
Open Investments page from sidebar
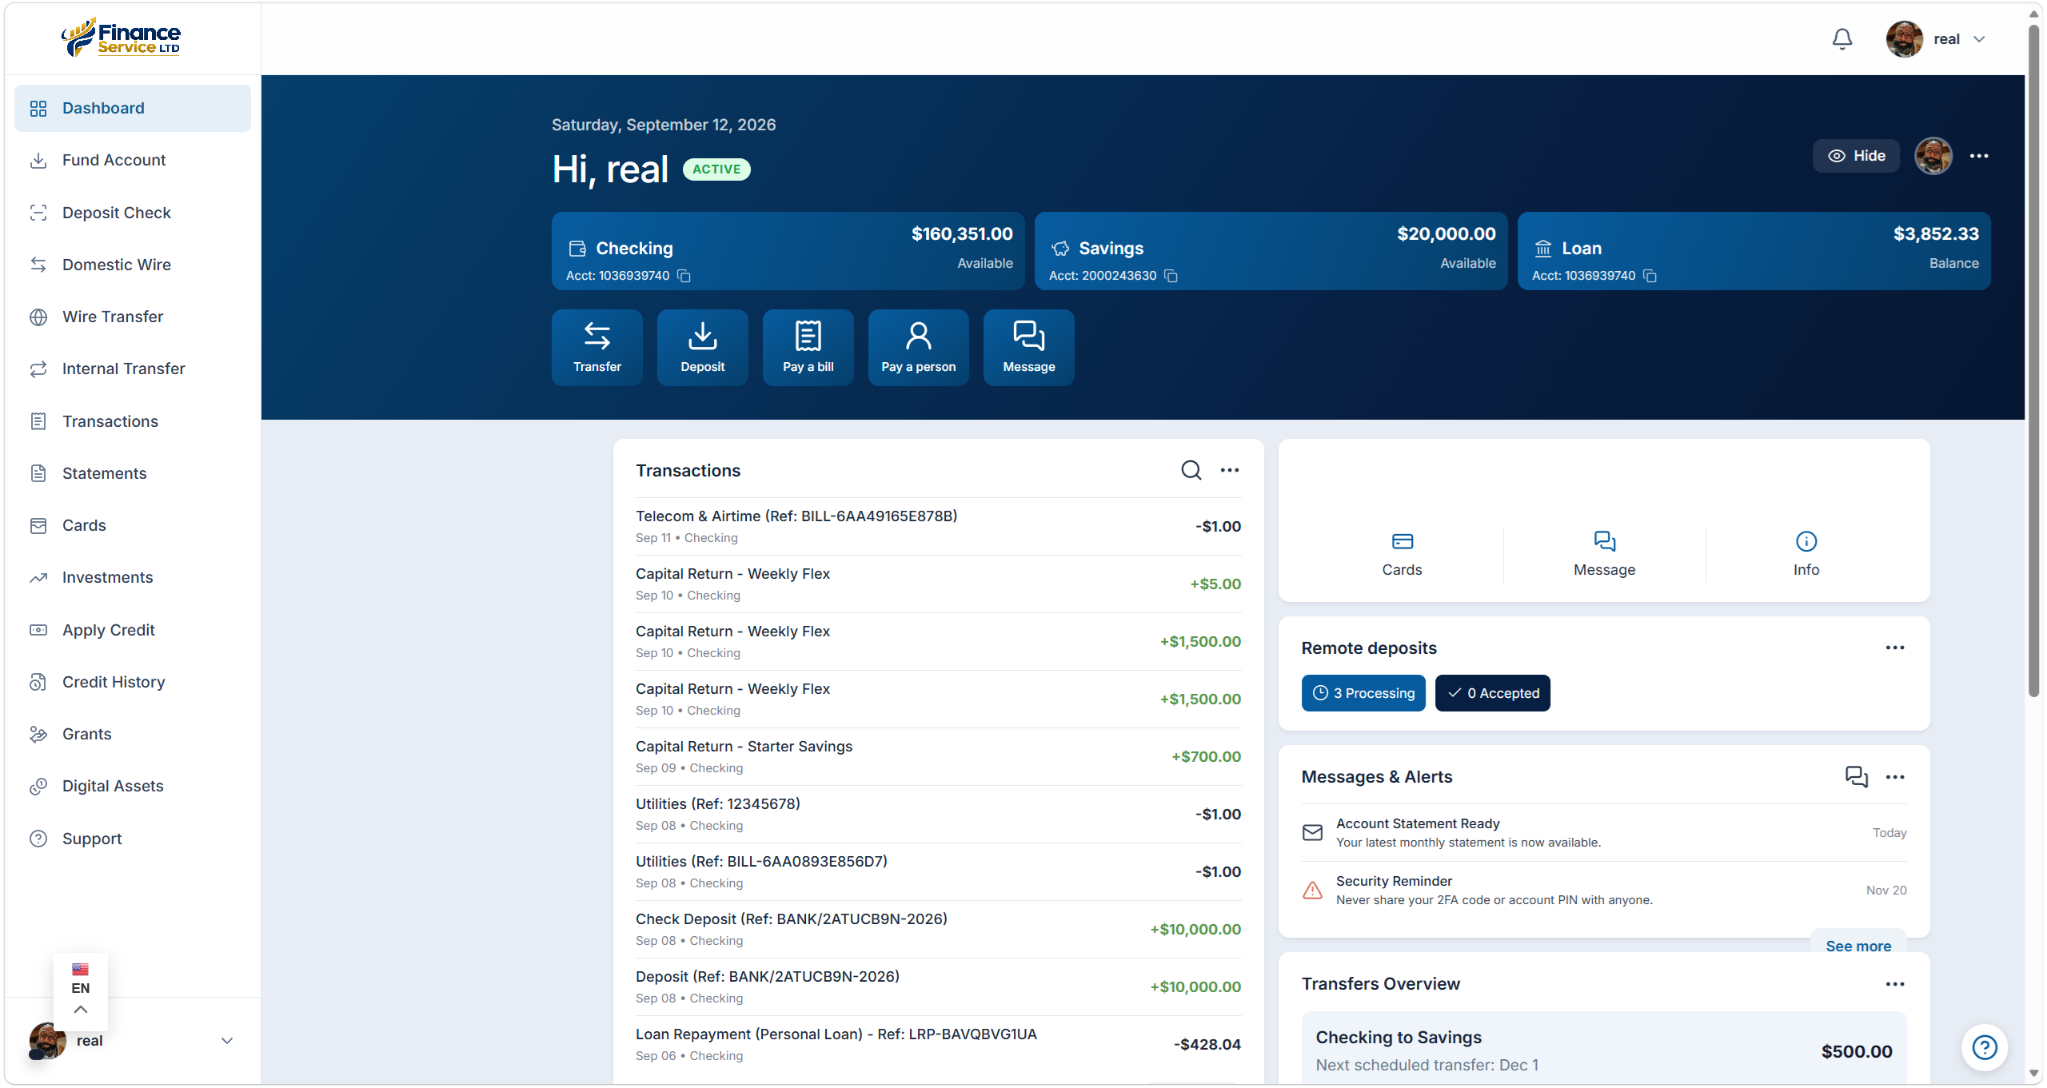point(132,577)
